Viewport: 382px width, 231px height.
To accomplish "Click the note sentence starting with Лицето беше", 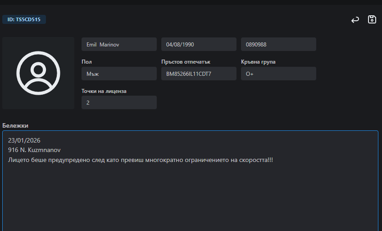I will (x=141, y=160).
